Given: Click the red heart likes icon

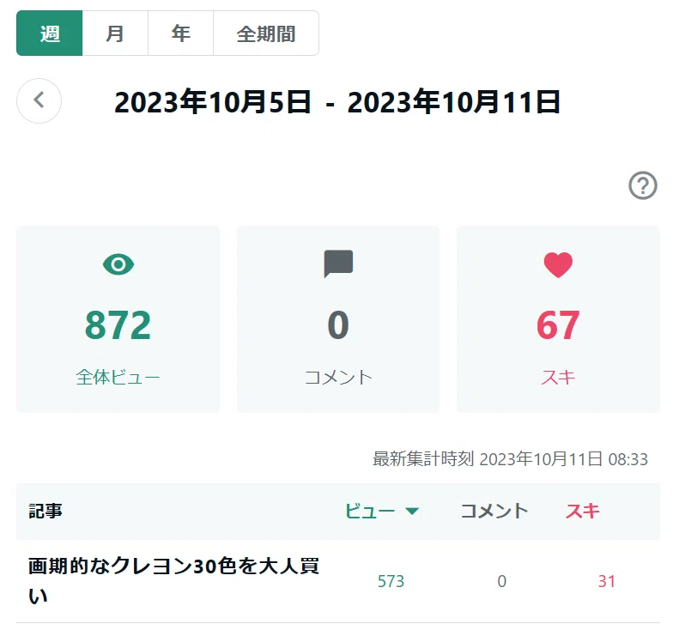Looking at the screenshot, I should tap(558, 264).
